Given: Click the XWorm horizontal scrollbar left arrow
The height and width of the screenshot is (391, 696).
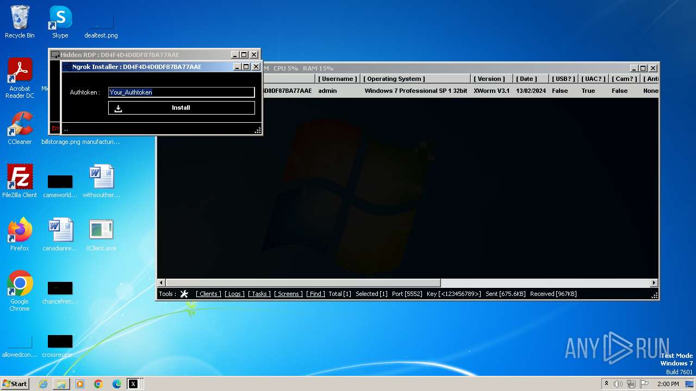Looking at the screenshot, I should click(x=161, y=283).
